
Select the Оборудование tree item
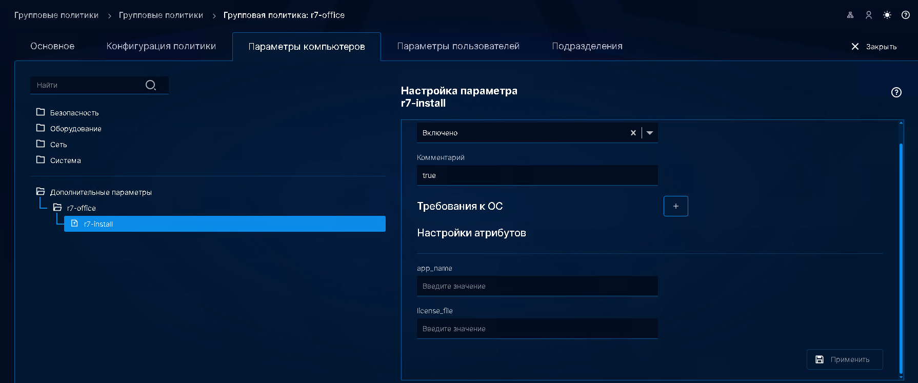76,129
